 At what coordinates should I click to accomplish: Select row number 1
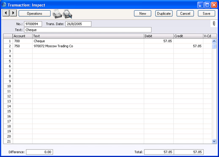[8, 41]
